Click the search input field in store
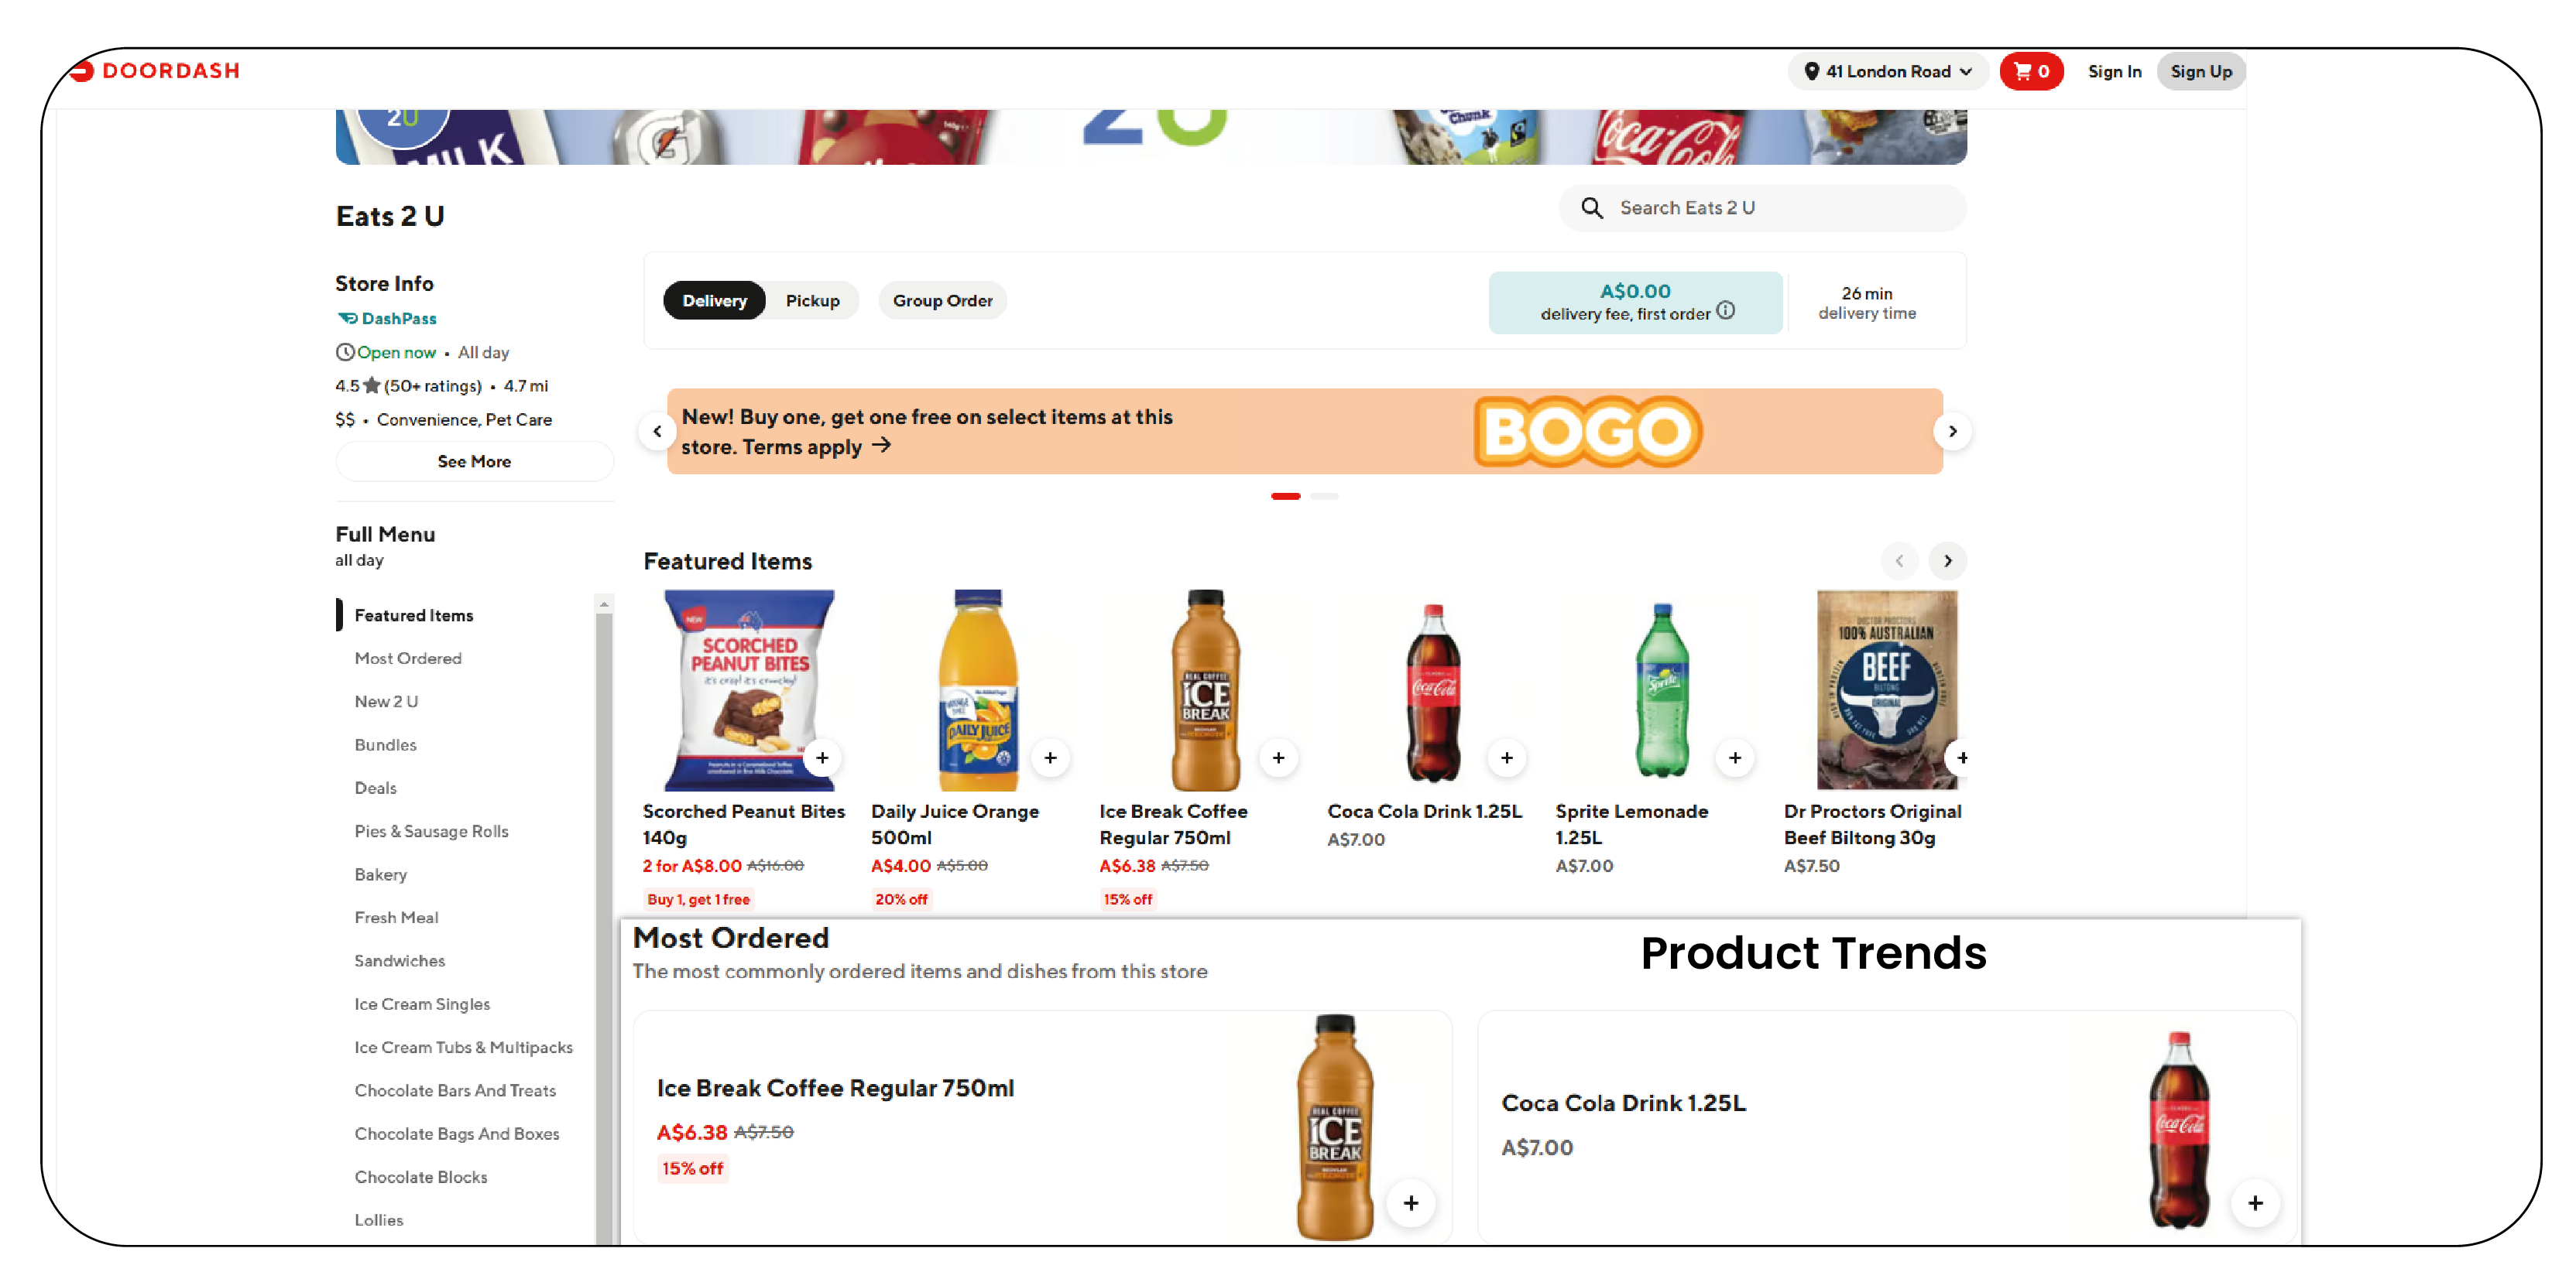The width and height of the screenshot is (2576, 1279). tap(1778, 207)
